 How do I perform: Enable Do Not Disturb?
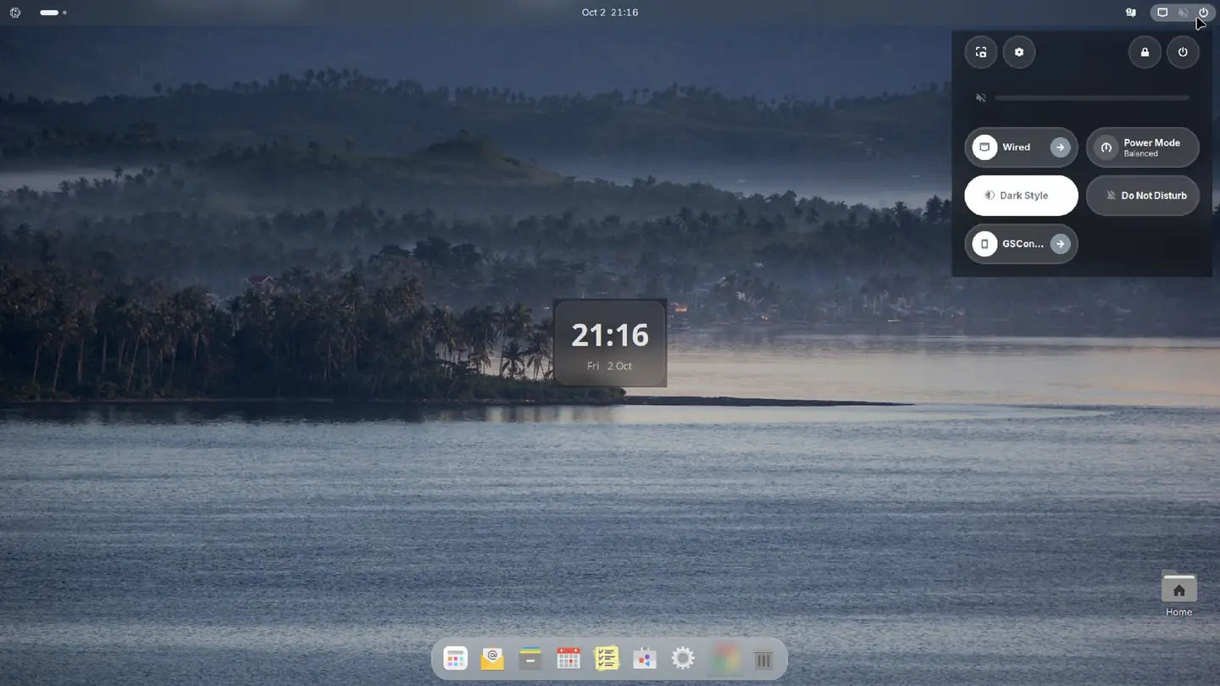1143,196
